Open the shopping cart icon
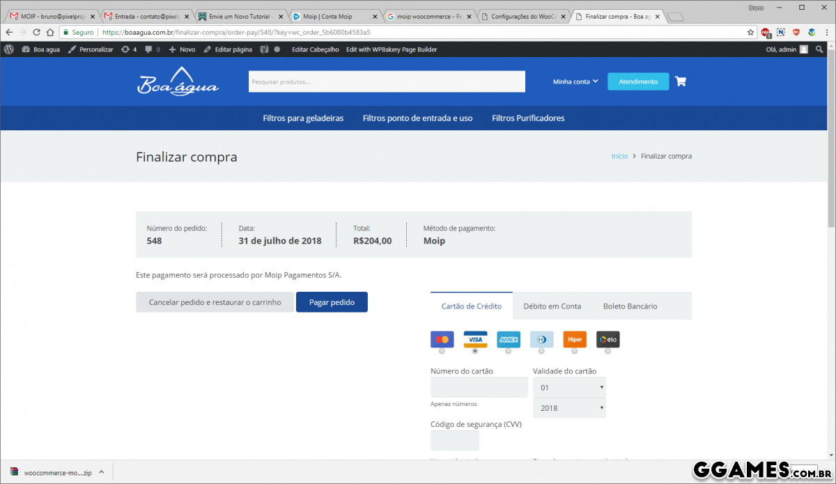 click(x=681, y=81)
